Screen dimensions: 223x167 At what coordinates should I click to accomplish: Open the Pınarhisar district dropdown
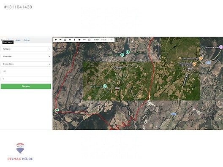(x=26, y=57)
